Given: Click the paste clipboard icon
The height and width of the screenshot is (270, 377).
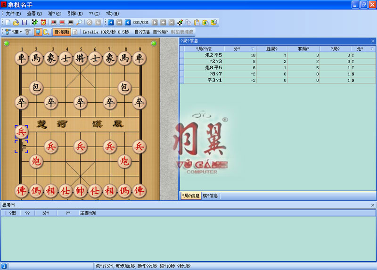Looking at the screenshot, I should click(197, 23).
